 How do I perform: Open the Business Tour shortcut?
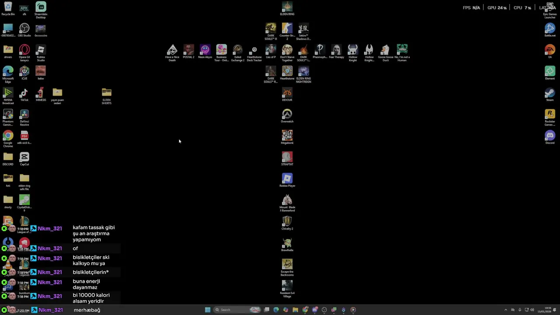click(221, 53)
